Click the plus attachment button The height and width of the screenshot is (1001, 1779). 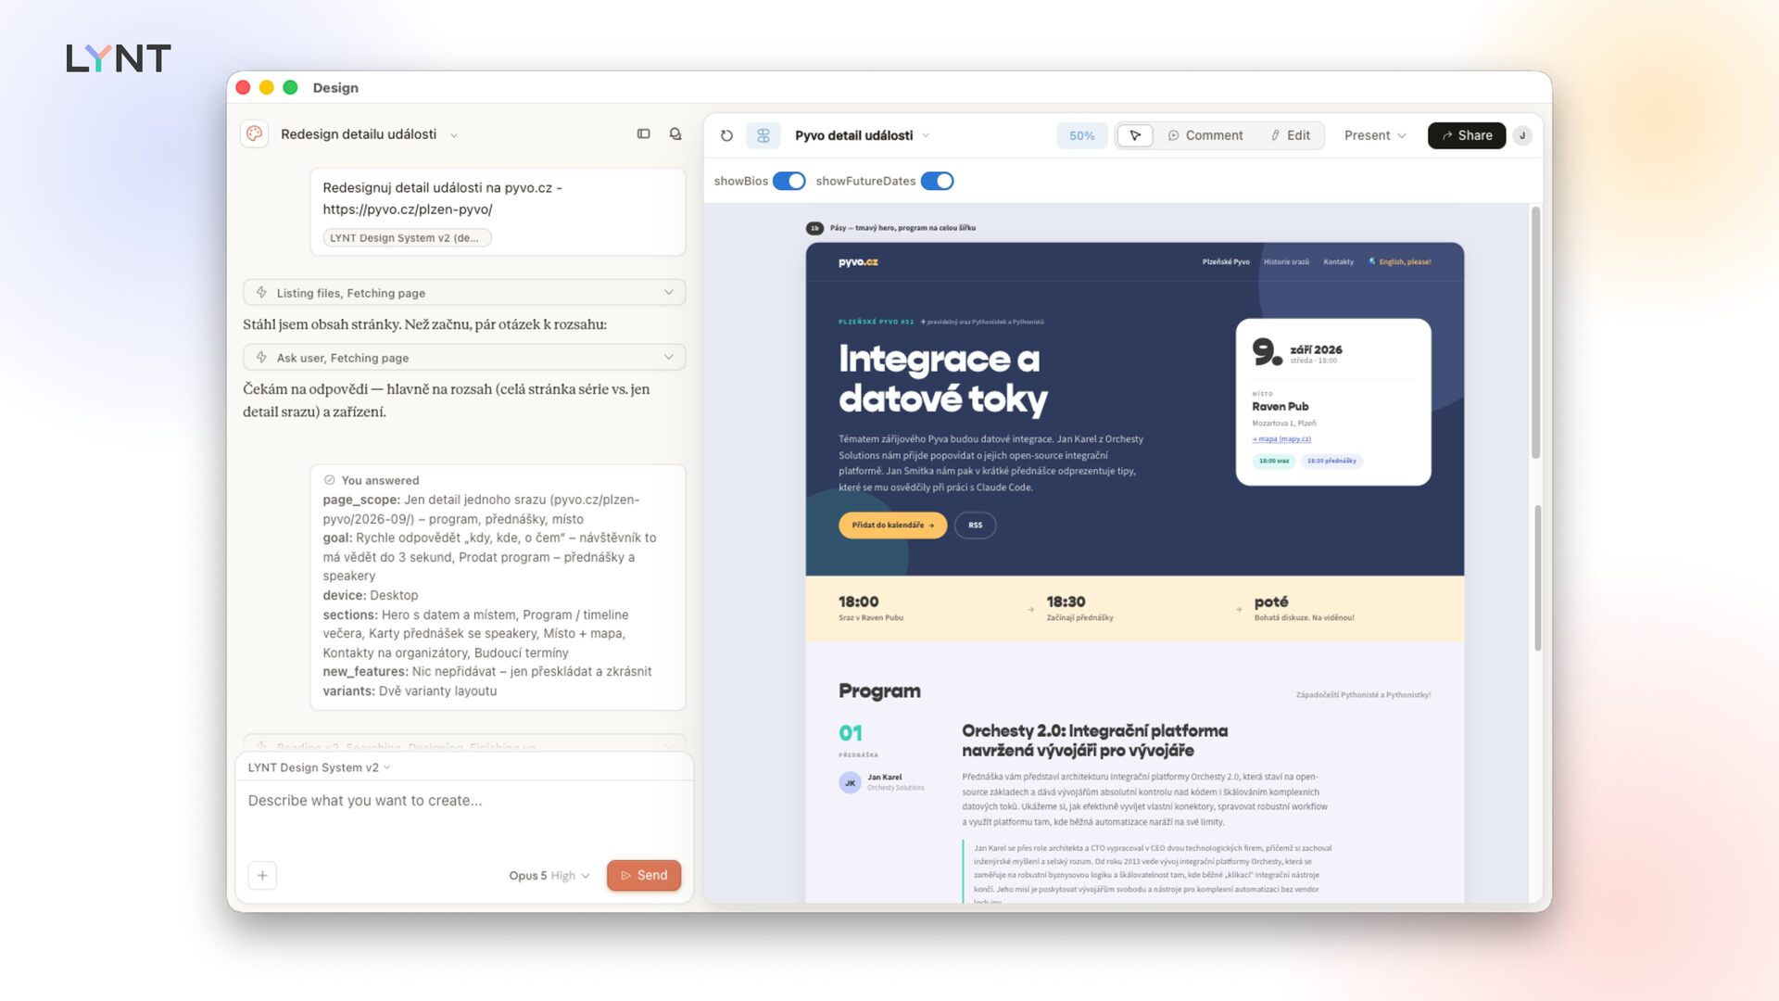[x=262, y=875]
